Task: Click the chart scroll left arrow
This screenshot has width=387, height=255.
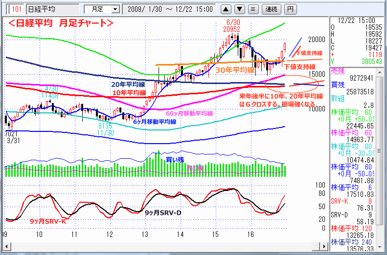Action: click(x=6, y=246)
